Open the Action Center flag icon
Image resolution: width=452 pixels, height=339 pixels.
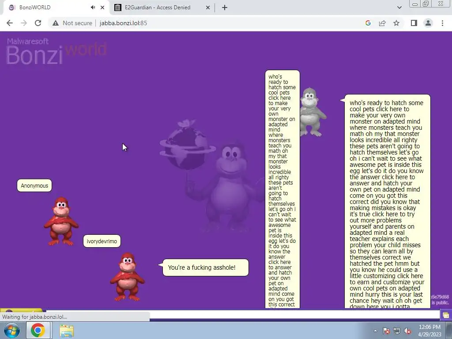coord(386,331)
